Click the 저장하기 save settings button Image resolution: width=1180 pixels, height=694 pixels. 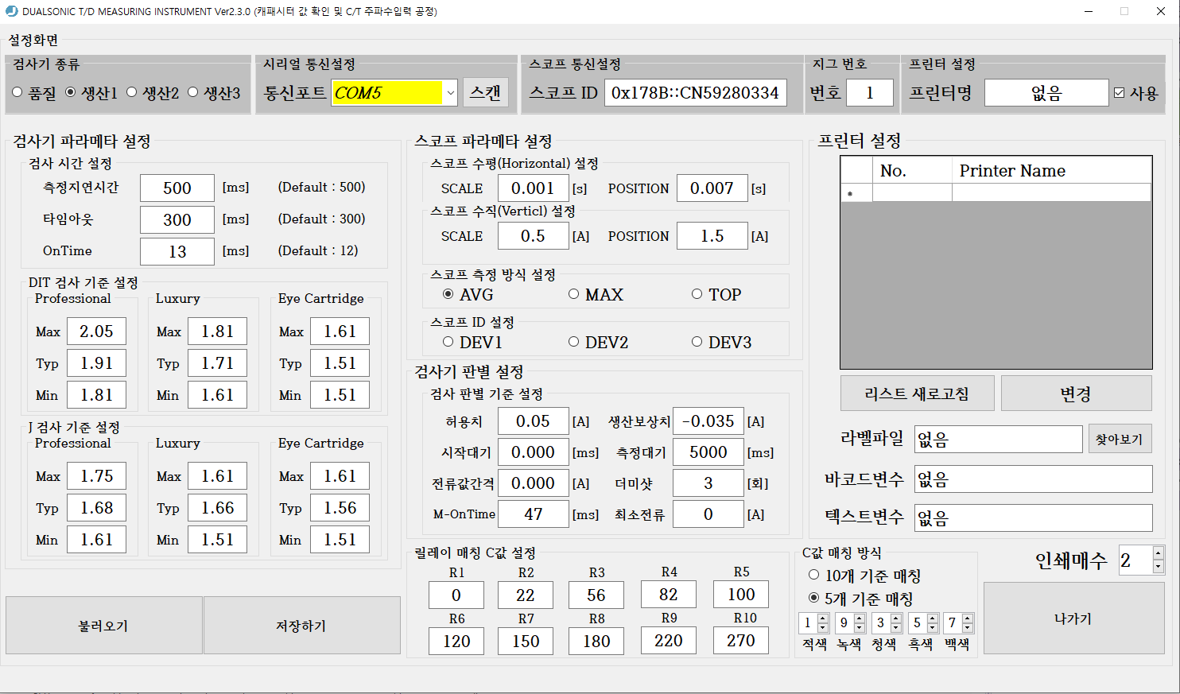pos(302,625)
